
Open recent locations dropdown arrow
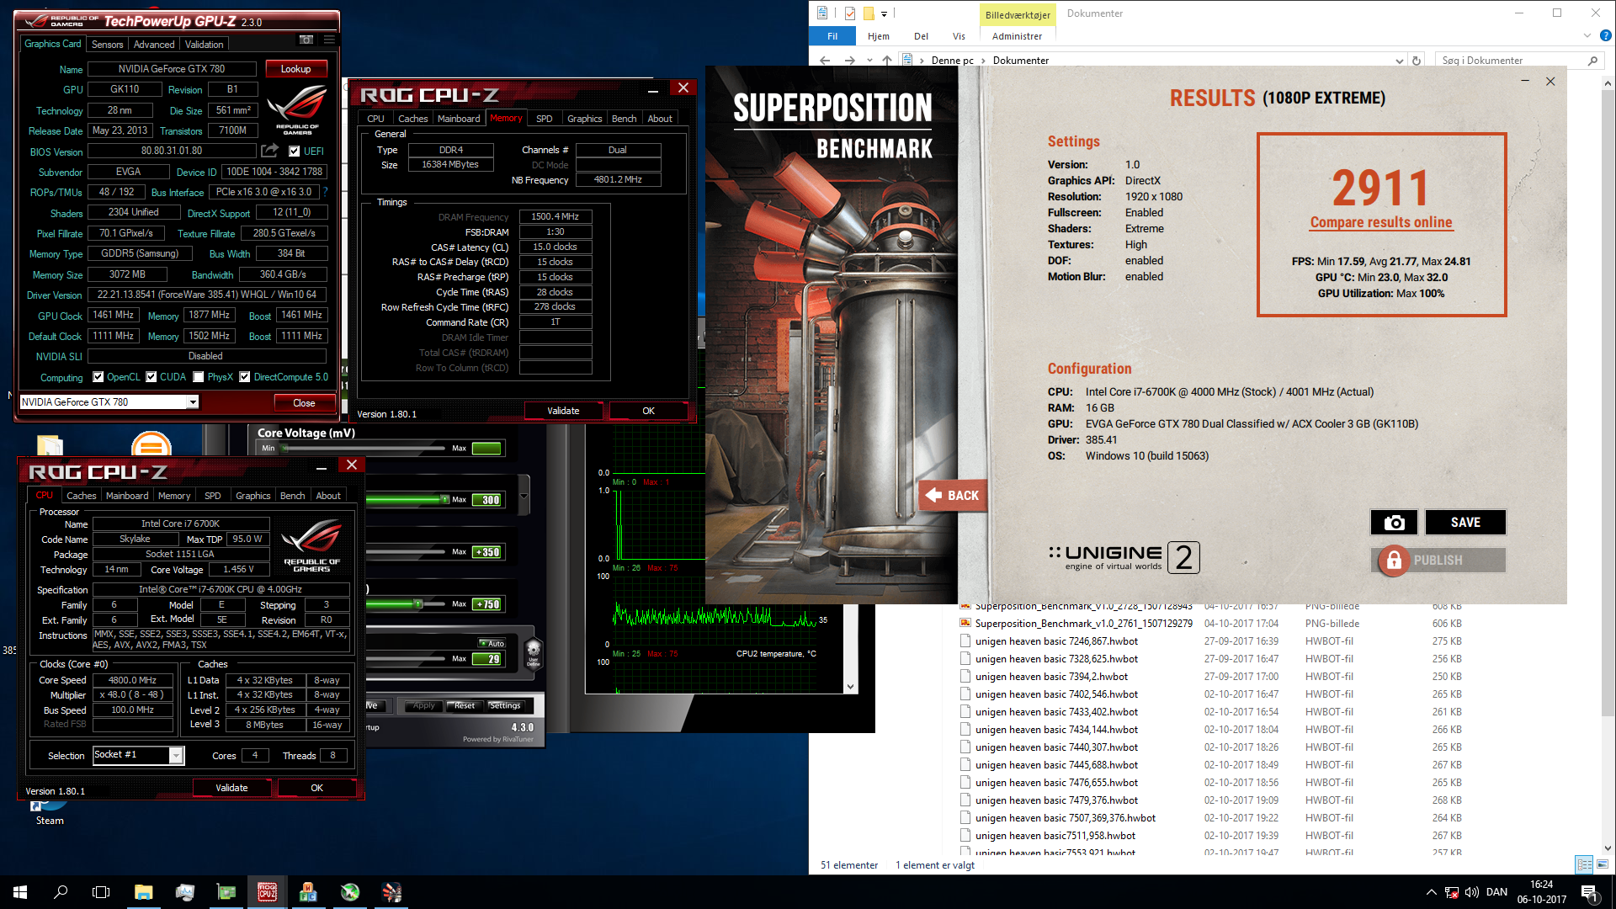[x=869, y=61]
